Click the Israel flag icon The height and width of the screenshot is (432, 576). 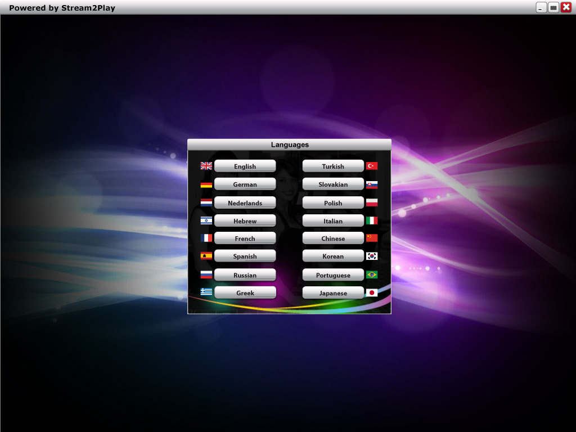click(x=206, y=220)
